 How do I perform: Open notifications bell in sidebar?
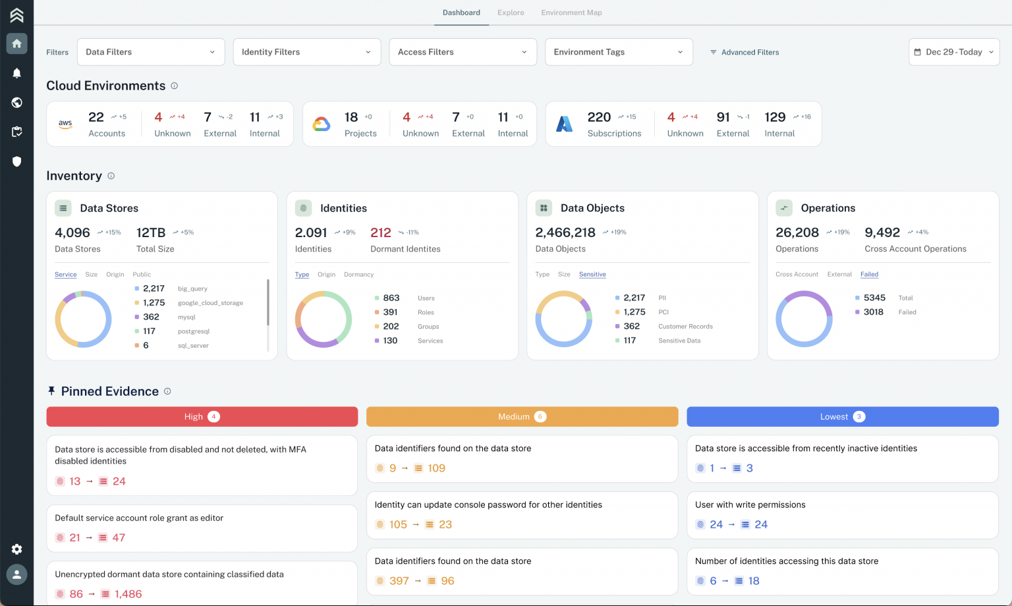tap(16, 73)
